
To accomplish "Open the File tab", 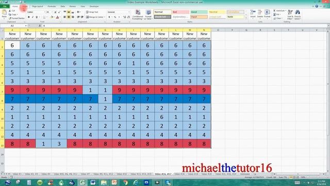I will pos(5,6).
